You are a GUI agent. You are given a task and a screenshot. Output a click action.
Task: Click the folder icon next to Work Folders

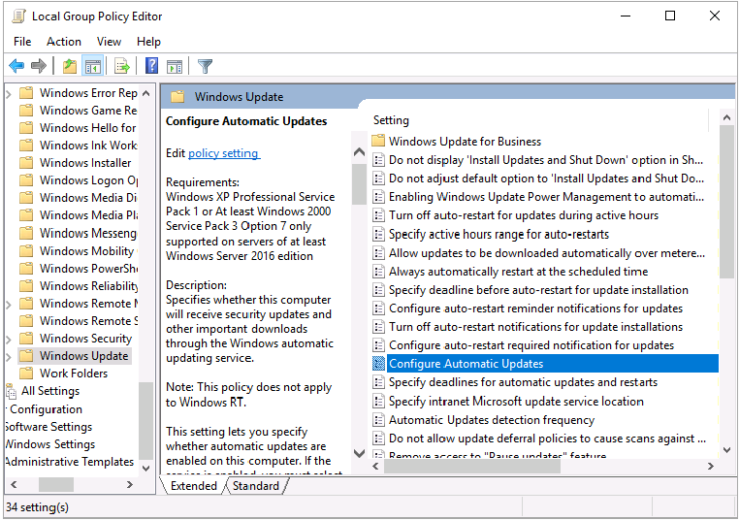click(26, 374)
